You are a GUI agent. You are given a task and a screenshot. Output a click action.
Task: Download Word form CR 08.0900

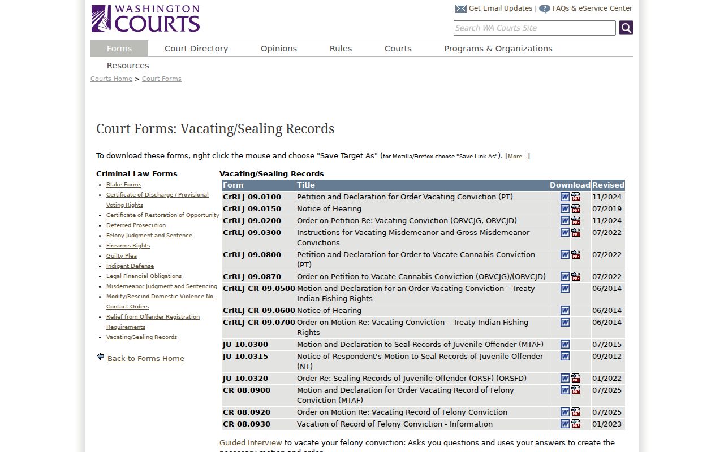tap(565, 390)
